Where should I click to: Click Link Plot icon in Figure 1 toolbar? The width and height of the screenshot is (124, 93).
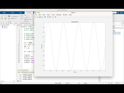(45, 17)
